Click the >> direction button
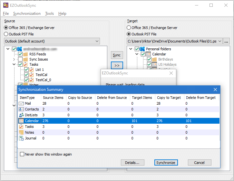The image size is (234, 181). click(117, 65)
